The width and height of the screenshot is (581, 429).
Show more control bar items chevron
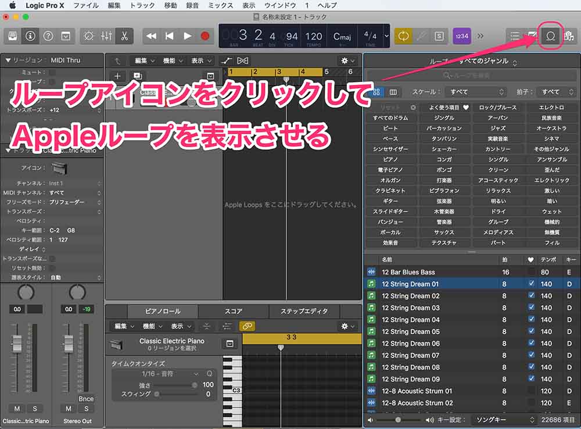click(x=480, y=36)
